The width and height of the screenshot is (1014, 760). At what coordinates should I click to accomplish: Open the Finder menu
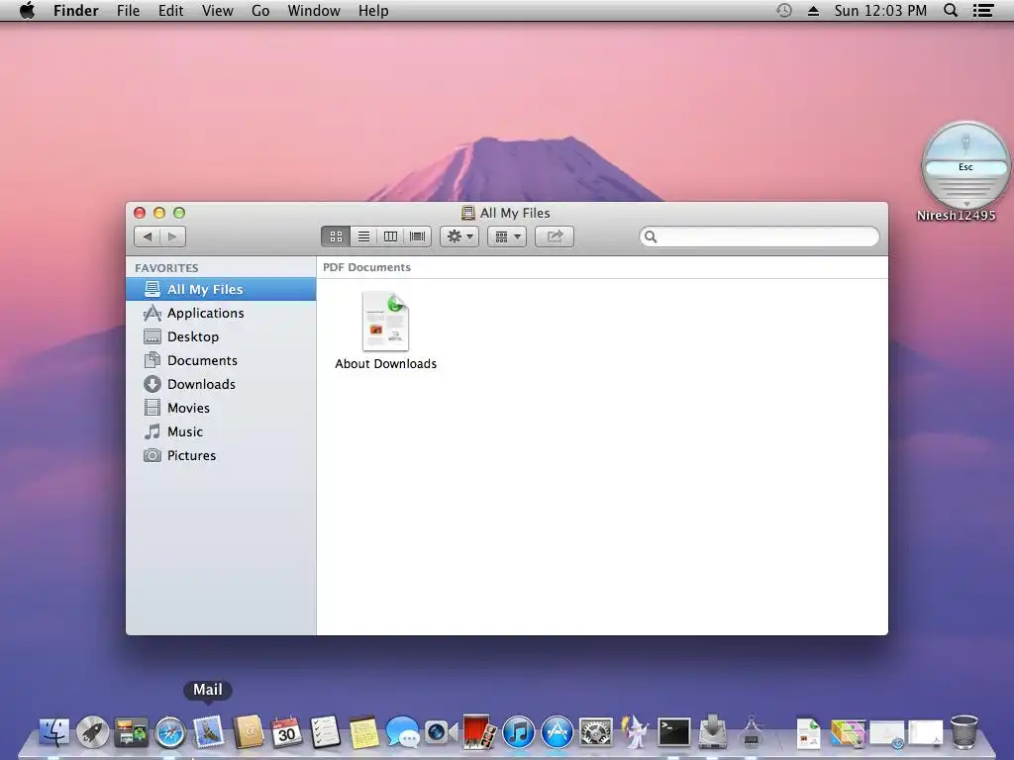click(x=75, y=11)
